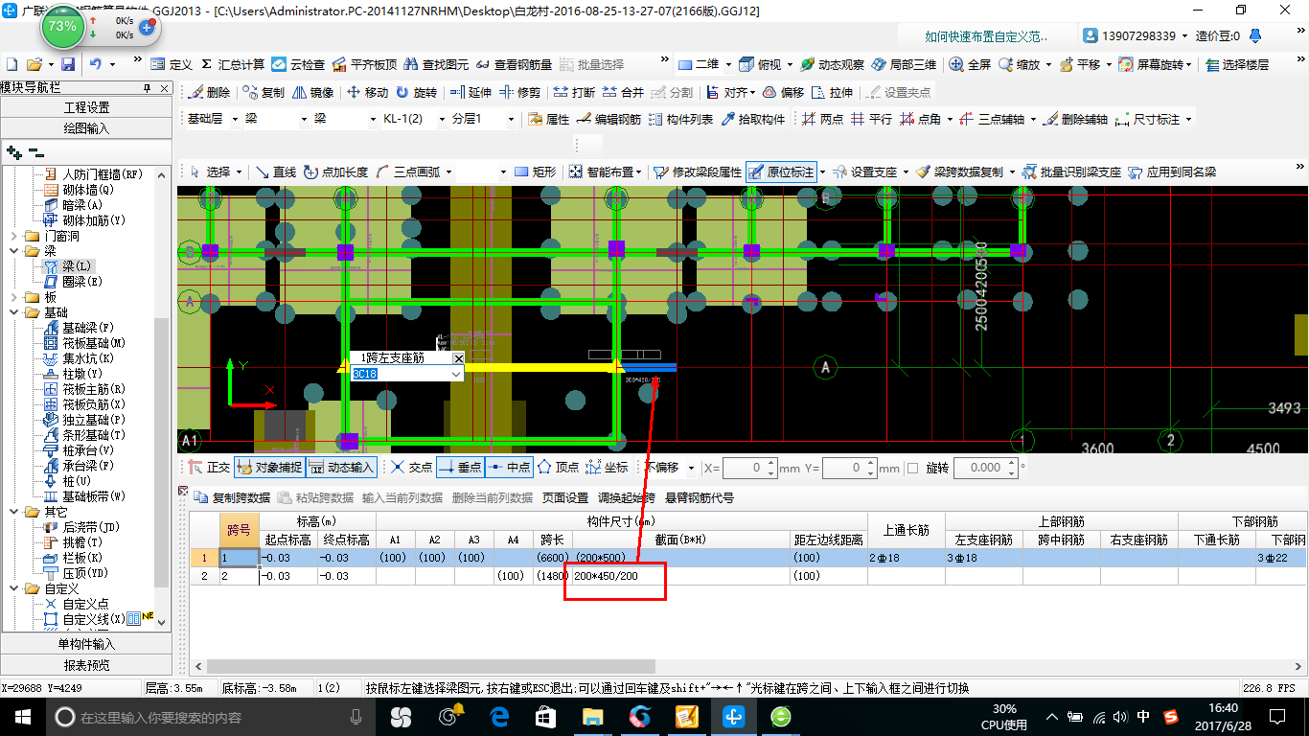Select 矩形 rectangle drawing tool
This screenshot has width=1309, height=736.
pyautogui.click(x=536, y=172)
